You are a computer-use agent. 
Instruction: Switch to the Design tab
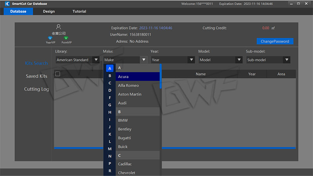click(x=49, y=11)
